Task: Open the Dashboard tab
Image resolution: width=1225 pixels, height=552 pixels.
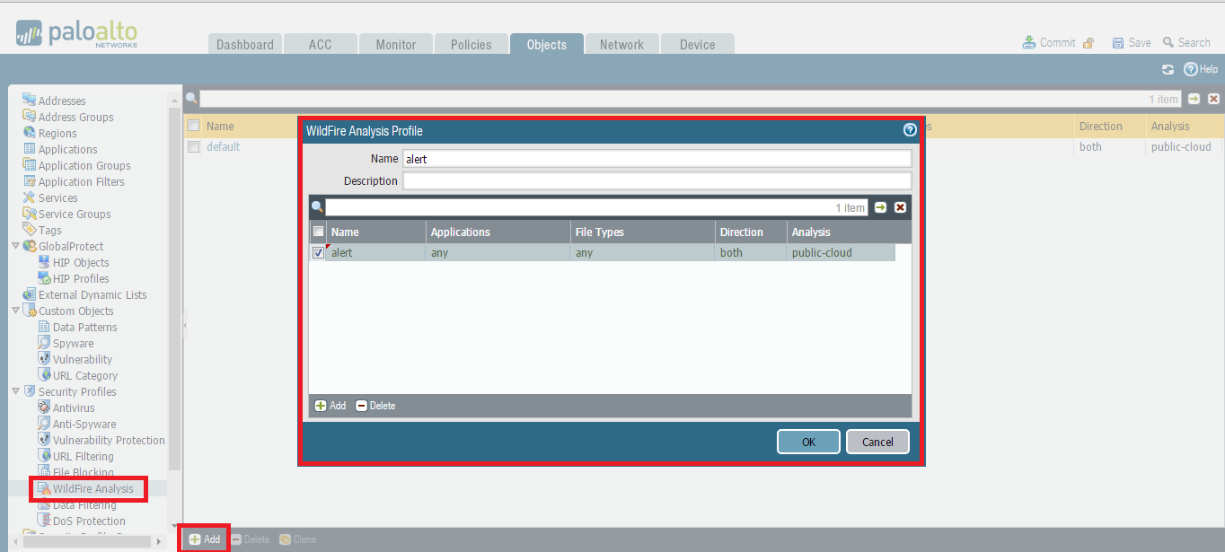Action: point(245,44)
